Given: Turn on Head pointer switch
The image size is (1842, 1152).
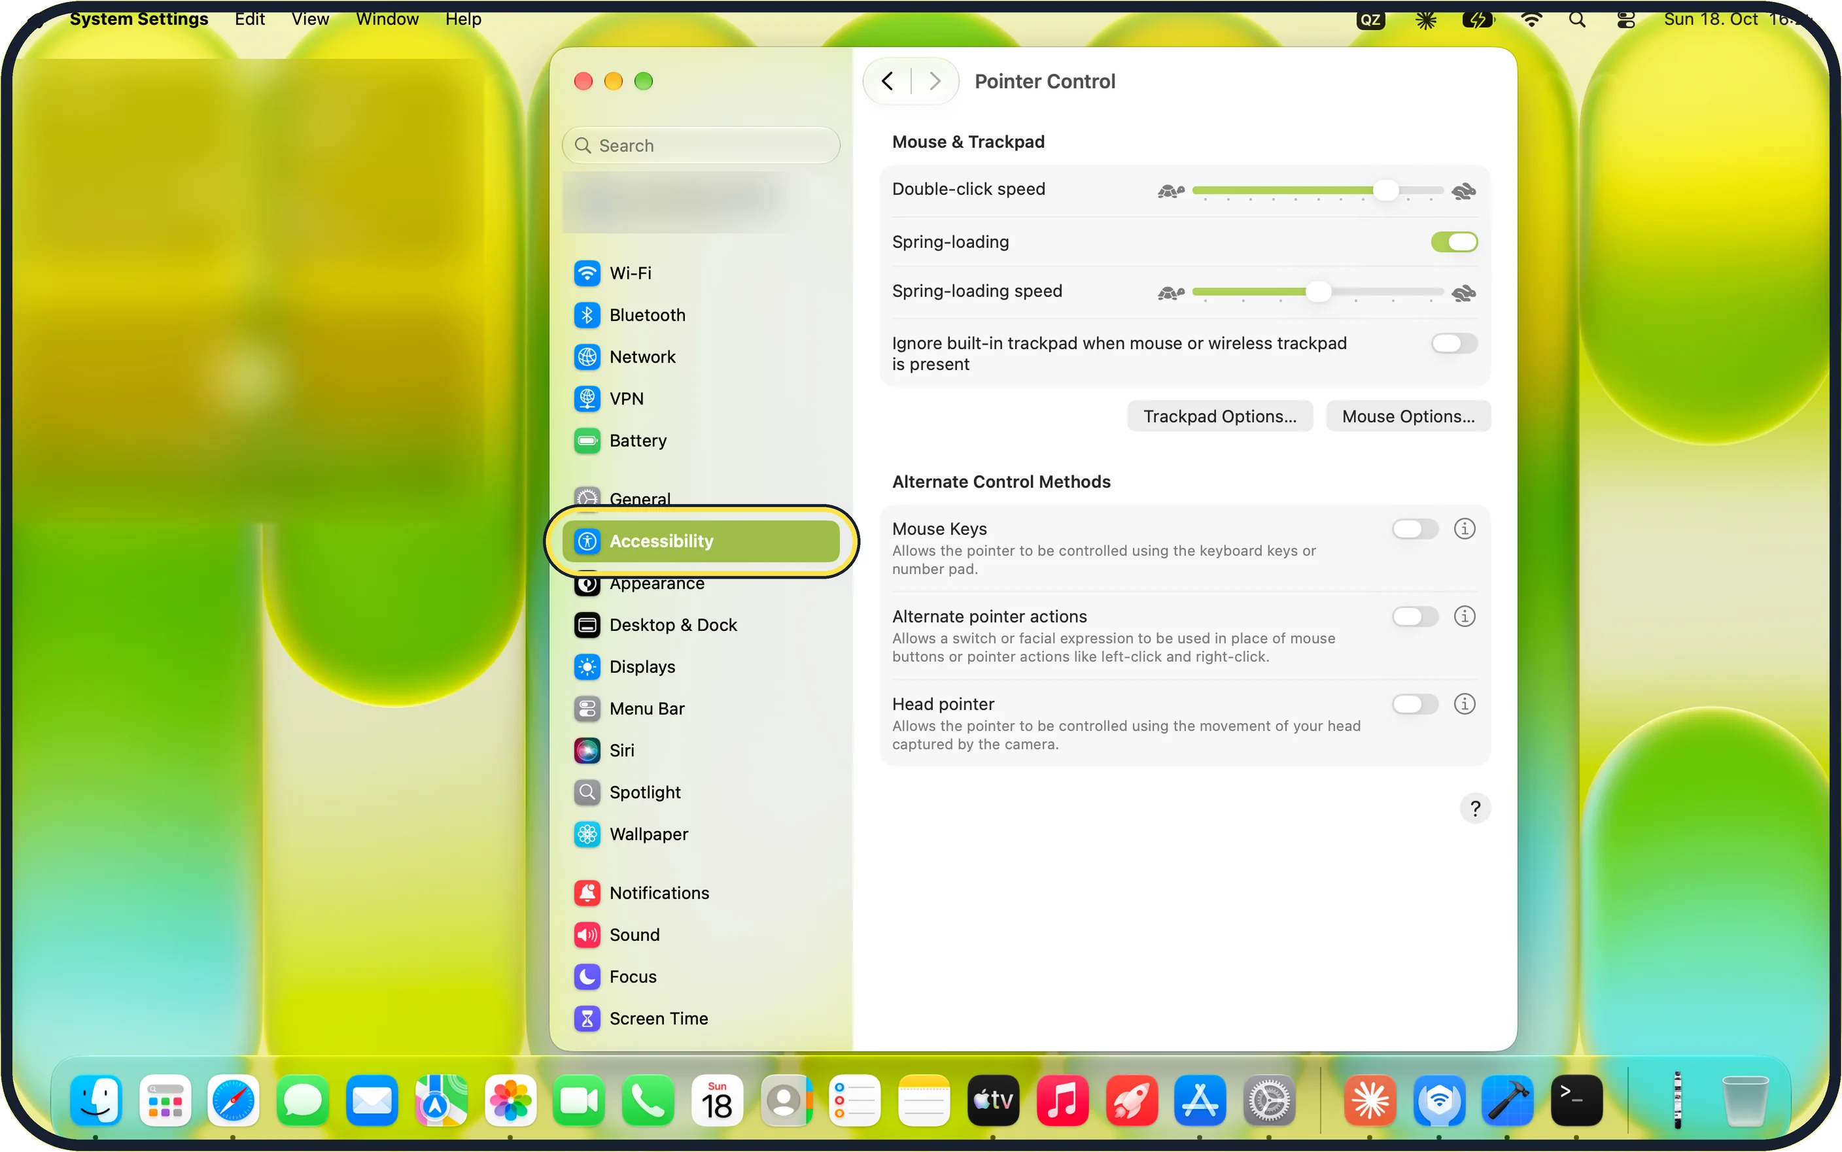Looking at the screenshot, I should tap(1416, 704).
